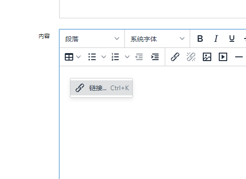Apply numbered list formatting
Viewport: 246px width, 179px height.
(x=115, y=57)
